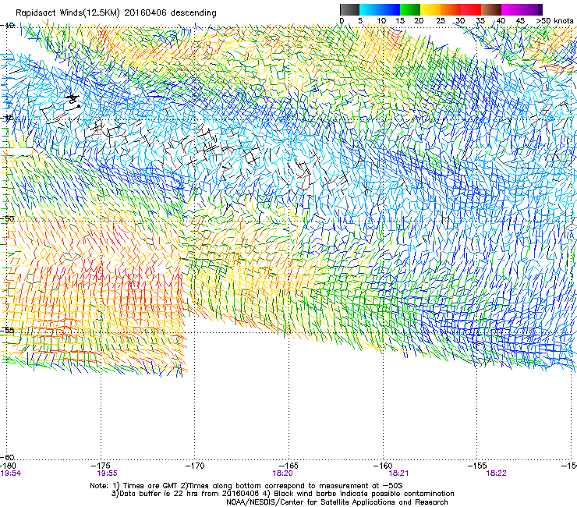Click the '-170' longitude axis label
Screen dimensions: 577x507
tap(195, 466)
